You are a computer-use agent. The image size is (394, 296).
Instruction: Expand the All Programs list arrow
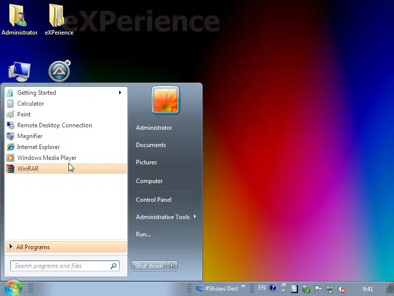(10, 247)
